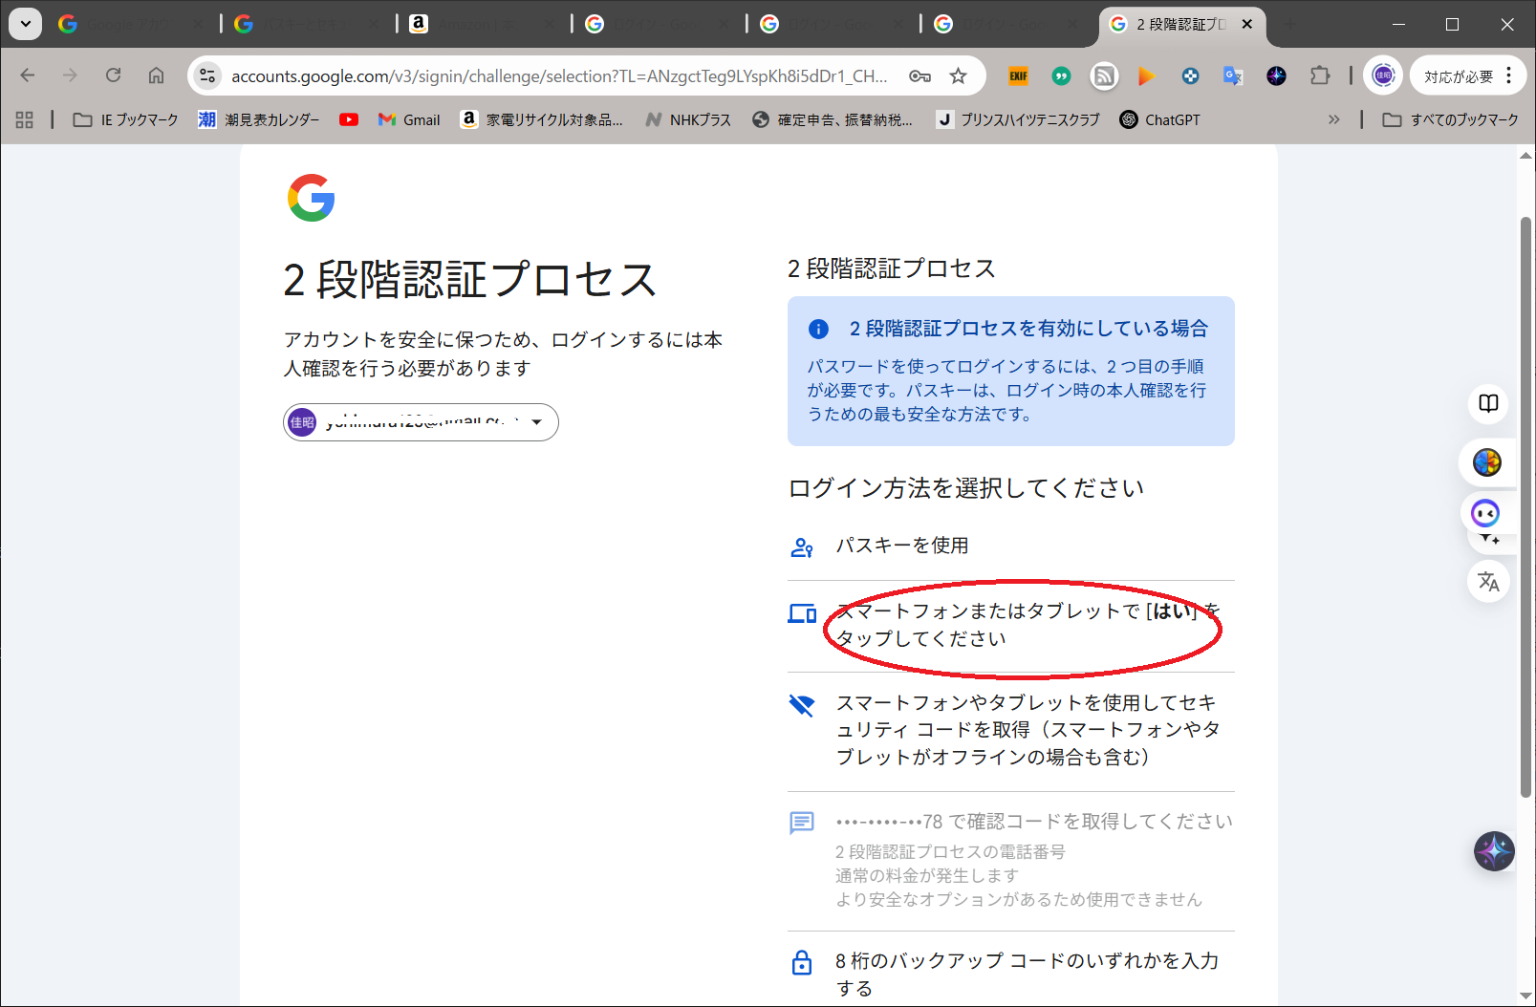Open the tab search dropdown arrow
Image resolution: width=1536 pixels, height=1007 pixels.
[x=25, y=24]
